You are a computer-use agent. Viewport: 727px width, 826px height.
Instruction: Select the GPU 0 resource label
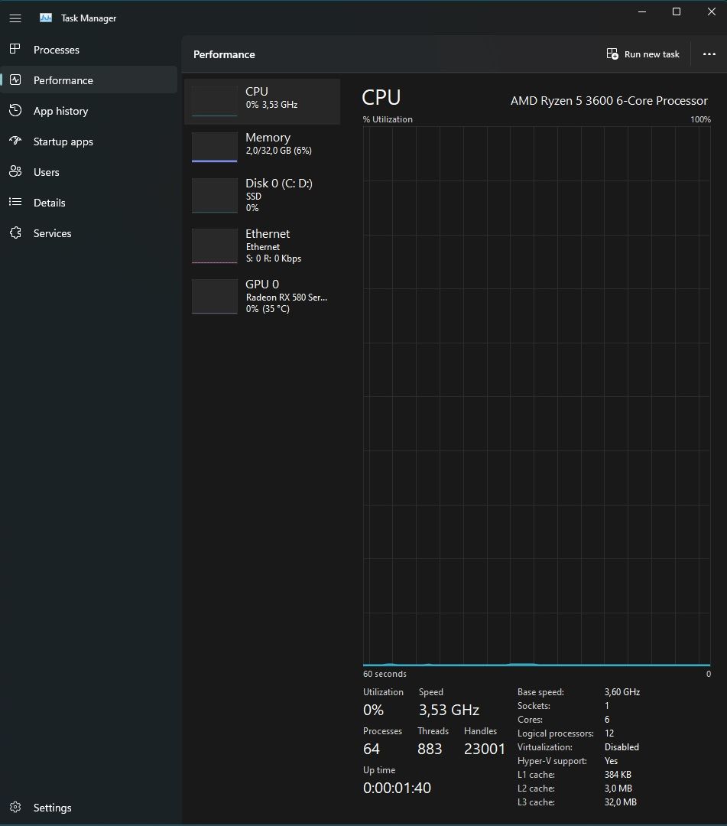(x=262, y=284)
